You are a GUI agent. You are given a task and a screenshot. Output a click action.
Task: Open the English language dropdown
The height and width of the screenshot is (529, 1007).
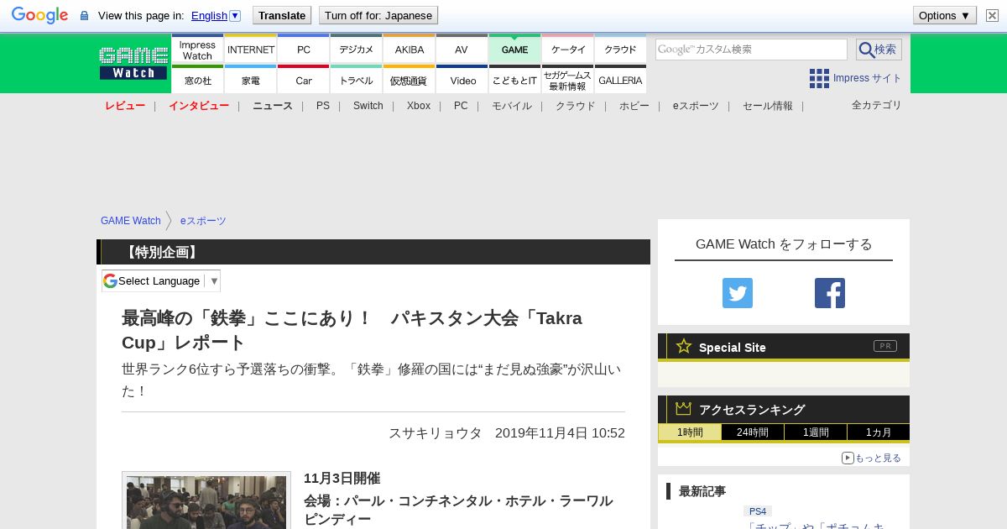coord(235,15)
